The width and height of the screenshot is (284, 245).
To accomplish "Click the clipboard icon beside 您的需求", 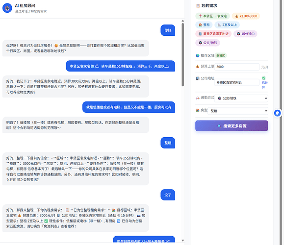I will coord(198,6).
